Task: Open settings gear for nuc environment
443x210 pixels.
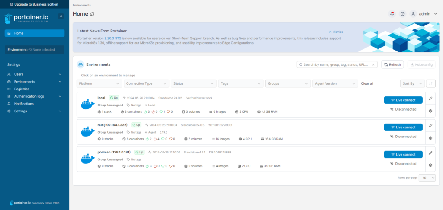Action: 430,138
